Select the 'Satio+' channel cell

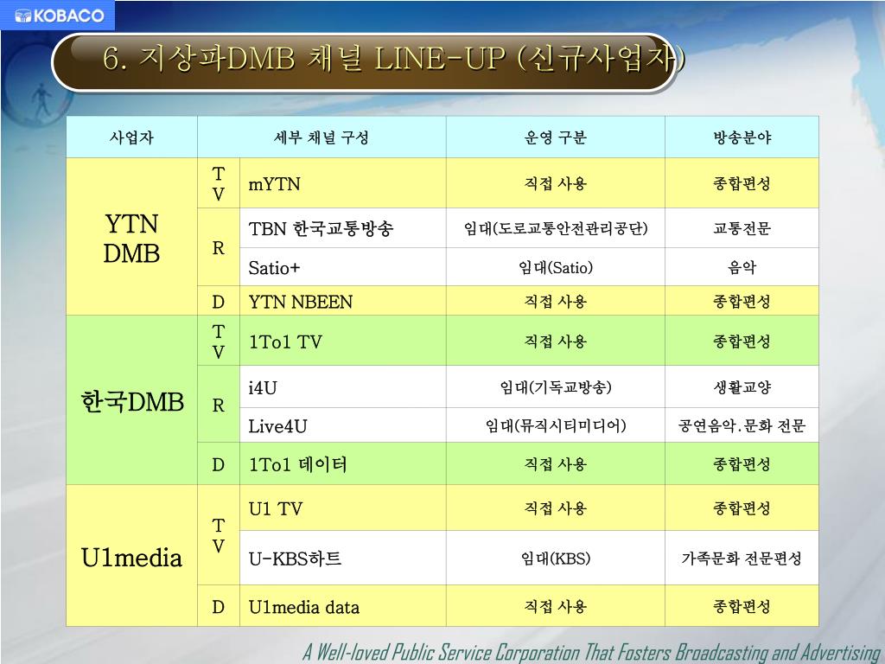coord(342,267)
